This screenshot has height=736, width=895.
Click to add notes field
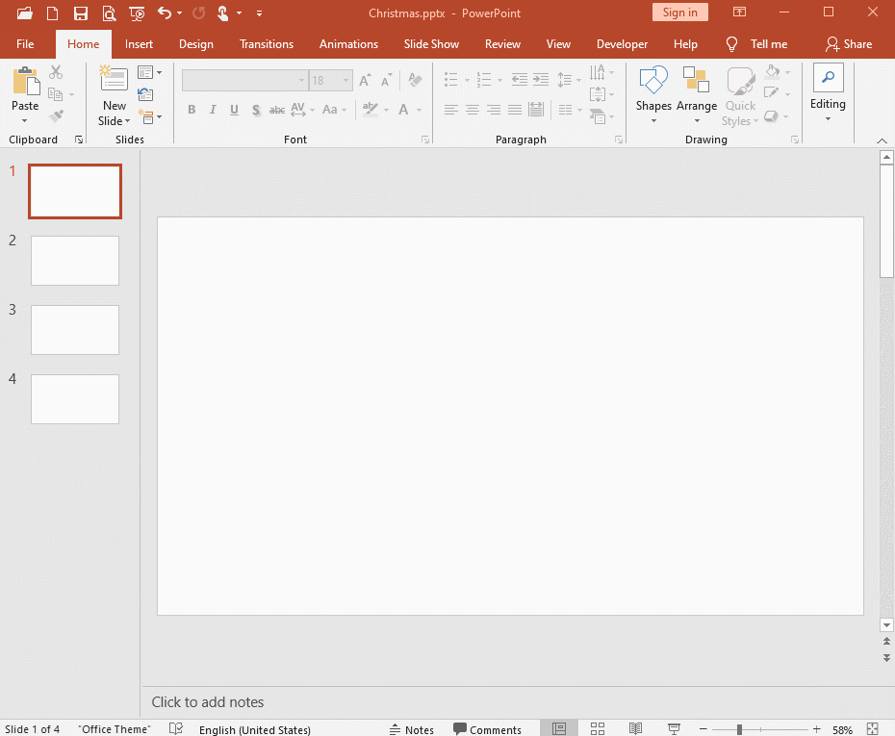point(208,701)
